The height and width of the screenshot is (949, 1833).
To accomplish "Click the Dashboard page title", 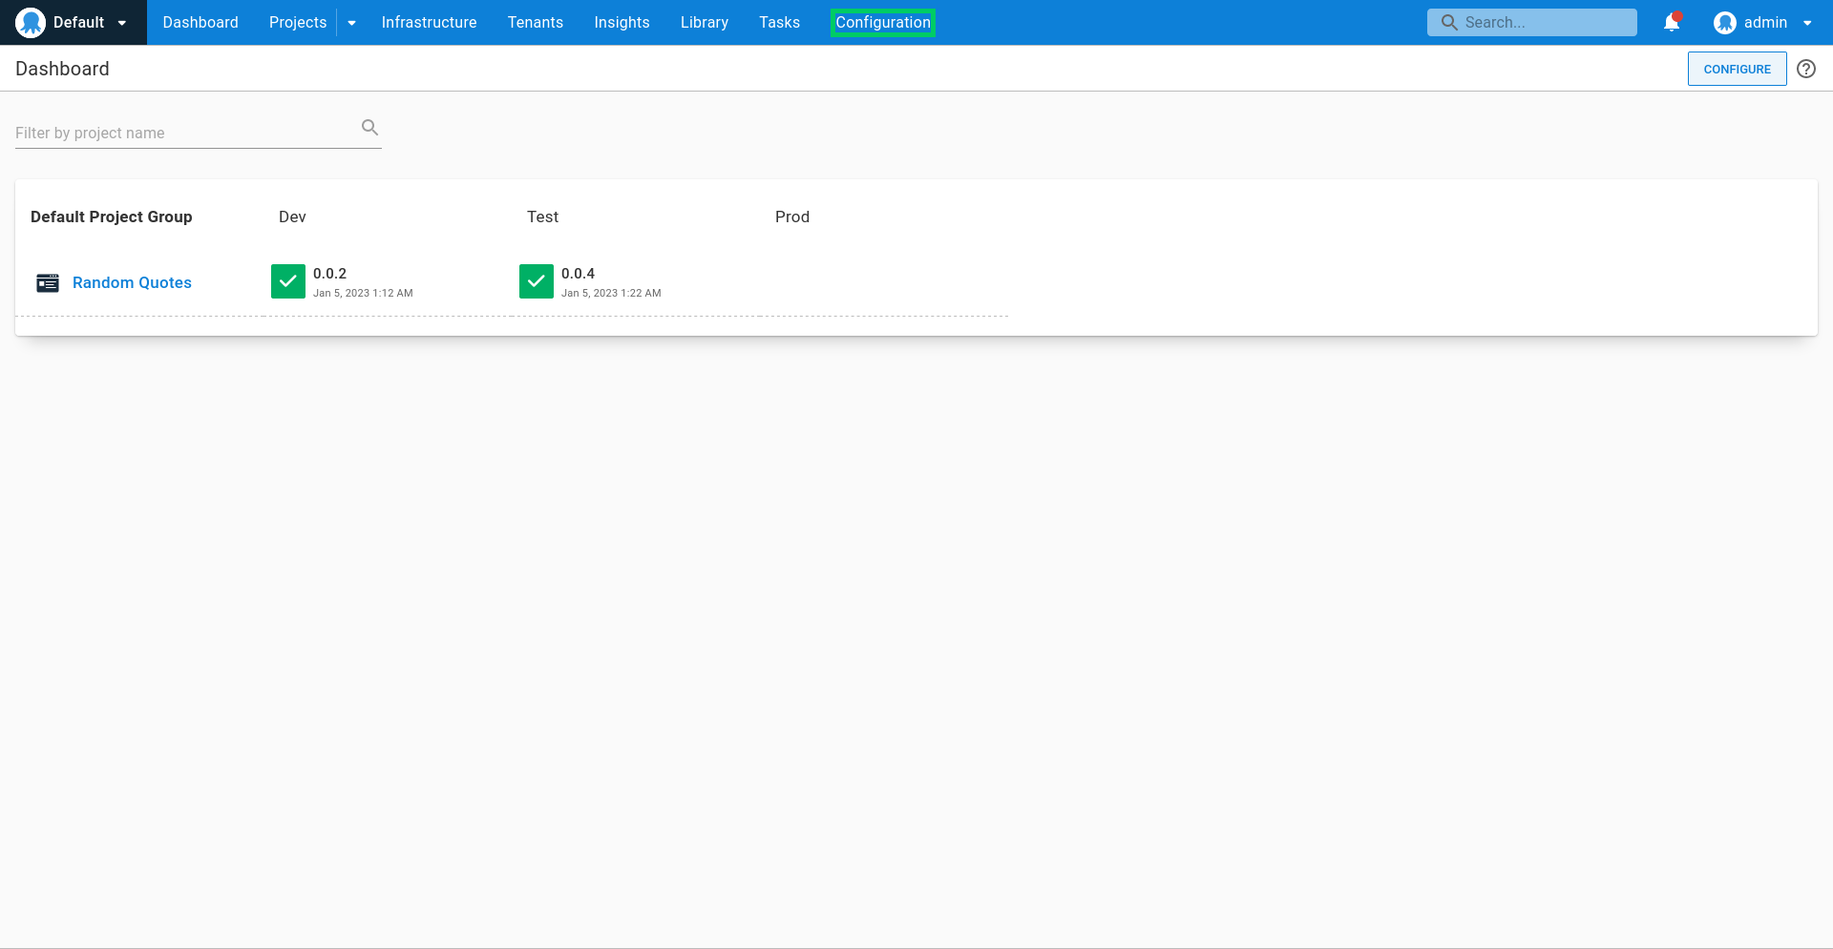I will 62,69.
